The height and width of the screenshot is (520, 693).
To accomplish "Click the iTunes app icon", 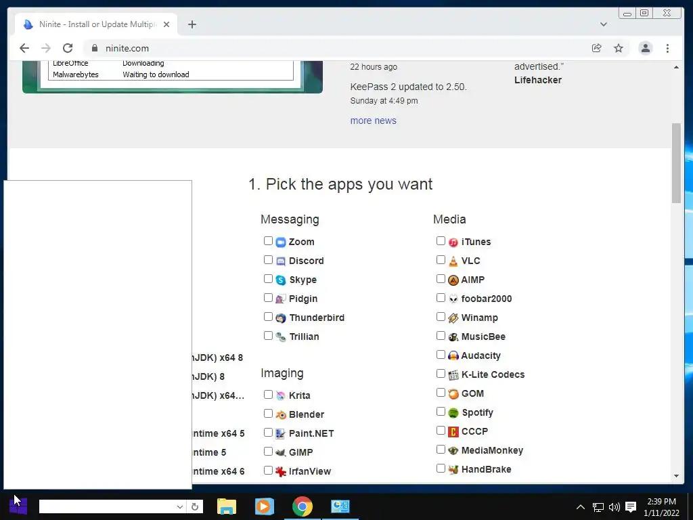I will click(x=453, y=242).
